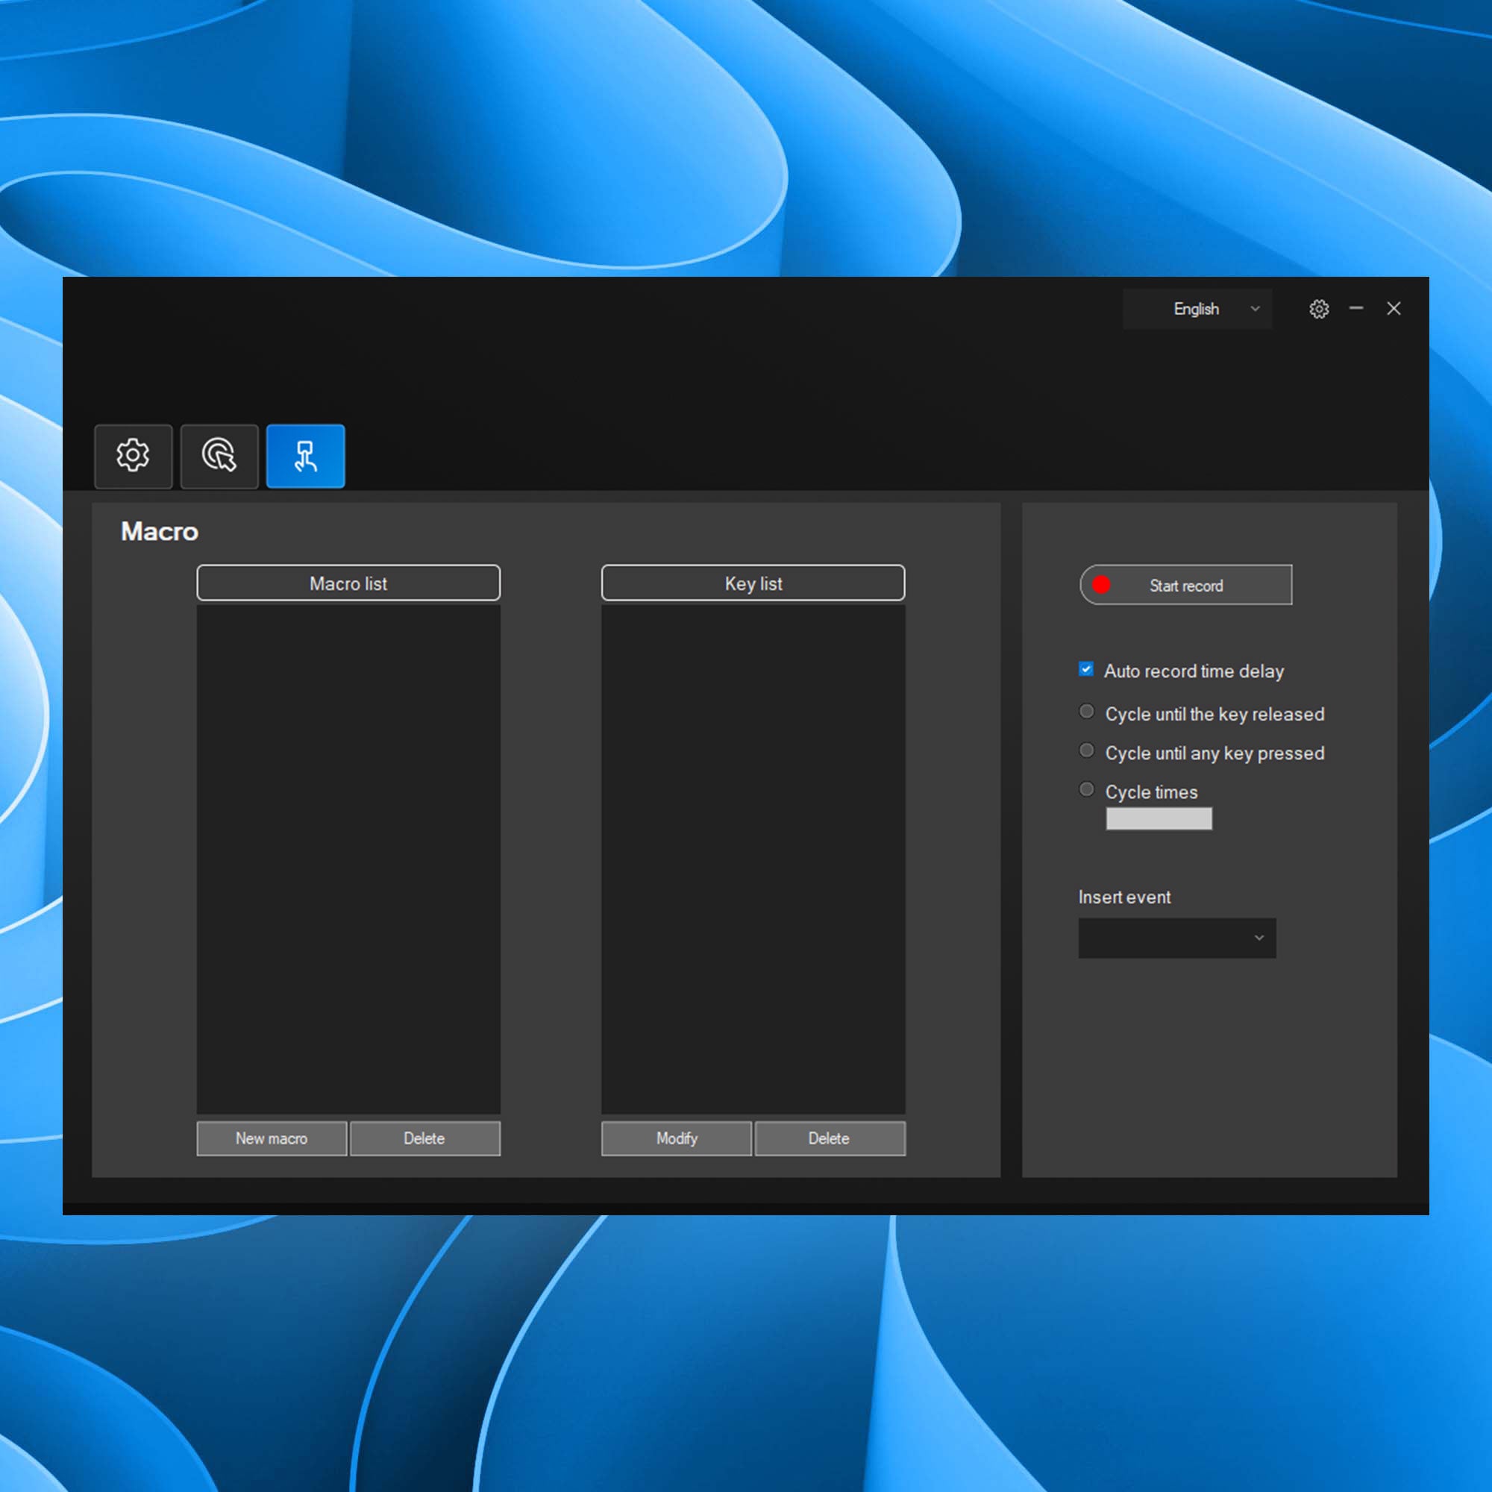Open the gear settings tab icon
The height and width of the screenshot is (1492, 1492).
click(x=133, y=456)
